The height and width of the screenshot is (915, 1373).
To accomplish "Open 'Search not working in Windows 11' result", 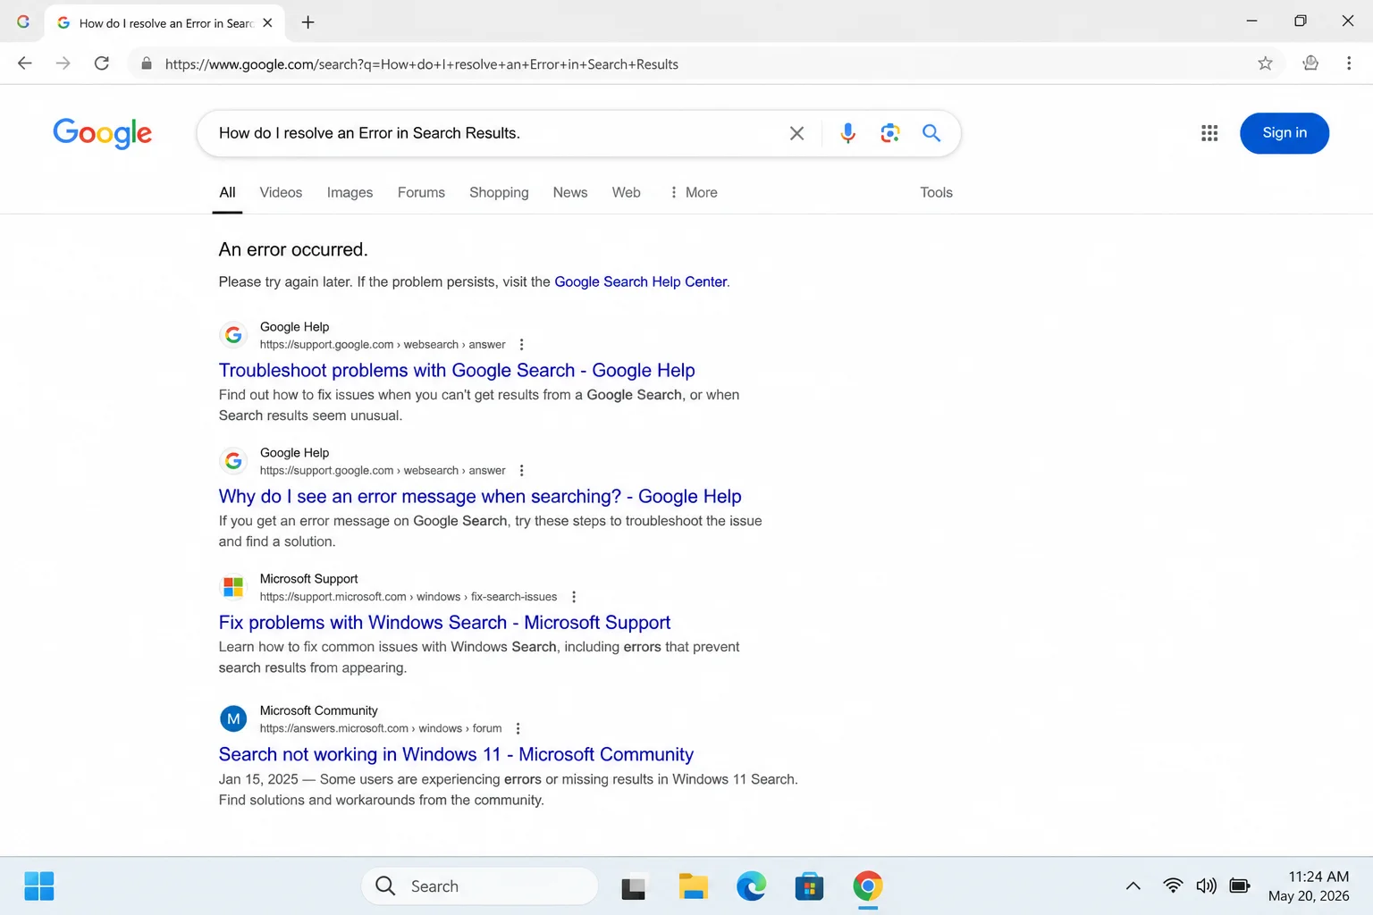I will click(456, 754).
